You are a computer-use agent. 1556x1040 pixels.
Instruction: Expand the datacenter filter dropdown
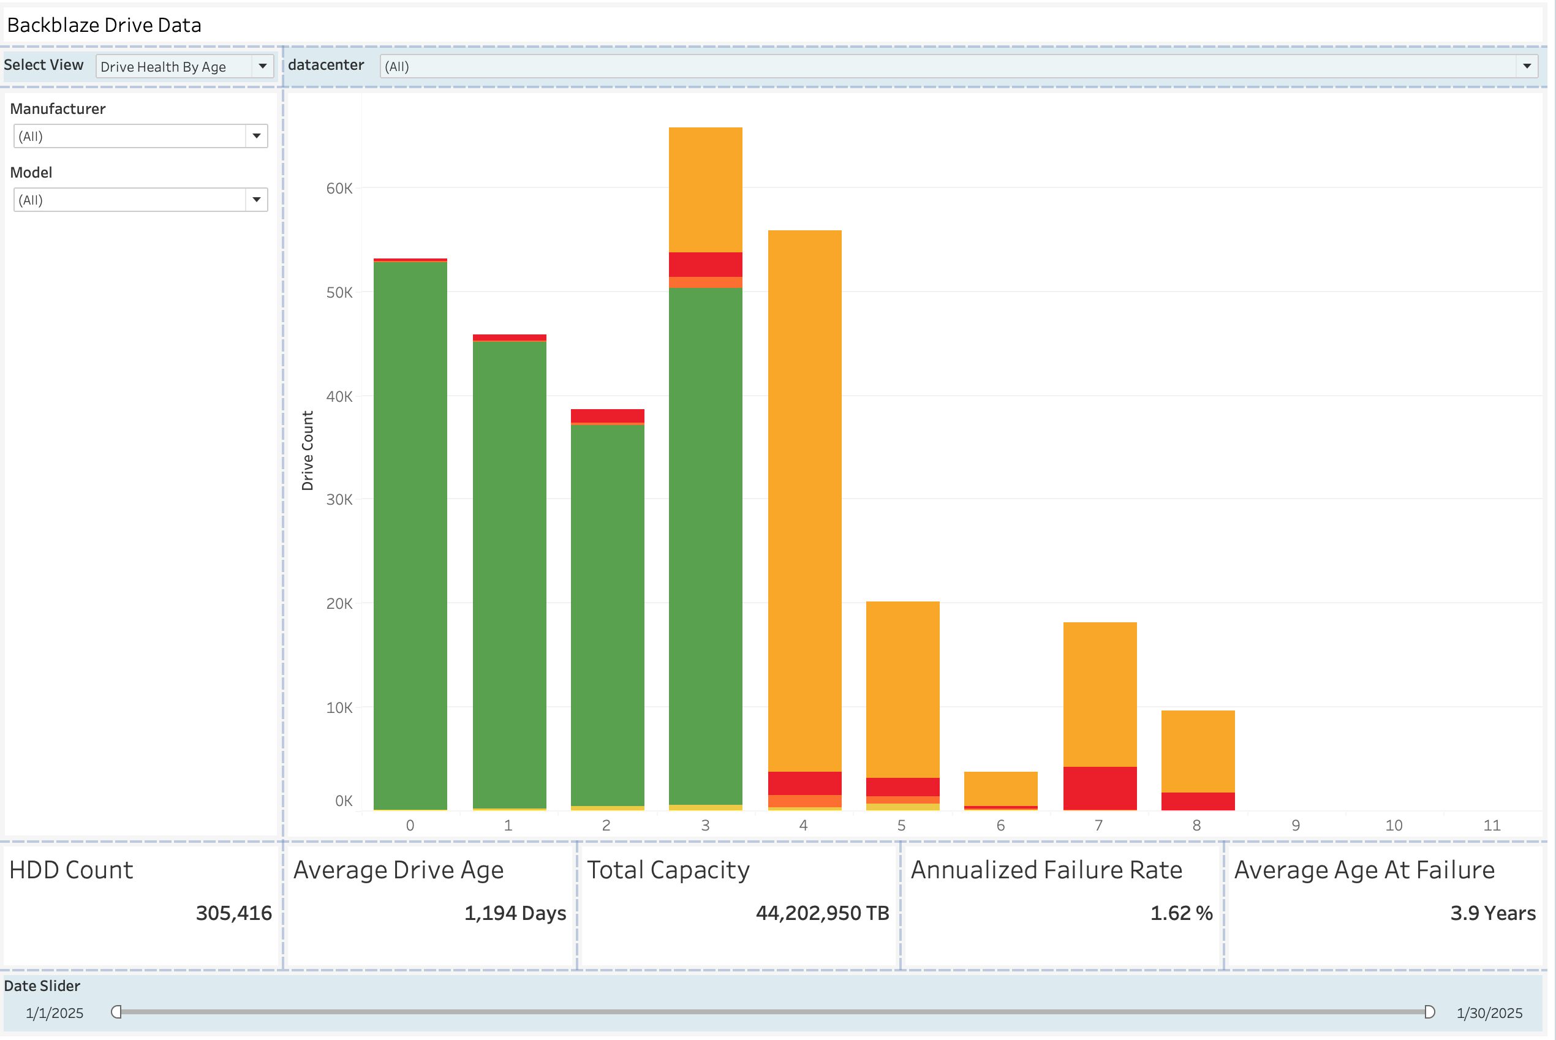[958, 66]
